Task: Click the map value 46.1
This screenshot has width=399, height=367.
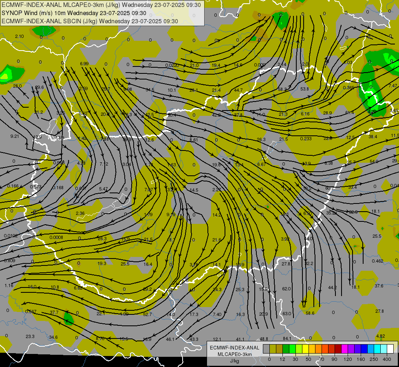Action: [170, 339]
